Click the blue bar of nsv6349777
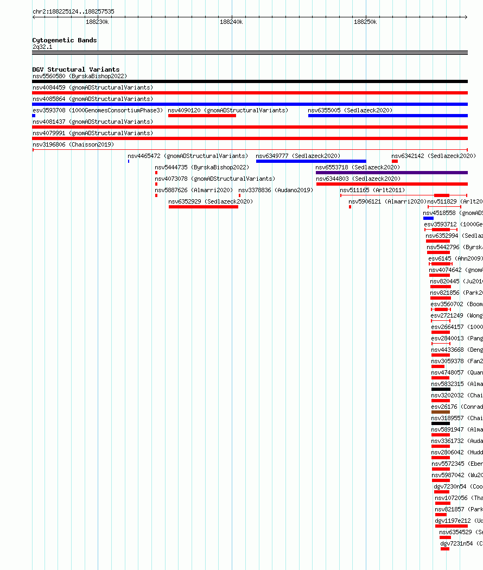 pos(311,161)
